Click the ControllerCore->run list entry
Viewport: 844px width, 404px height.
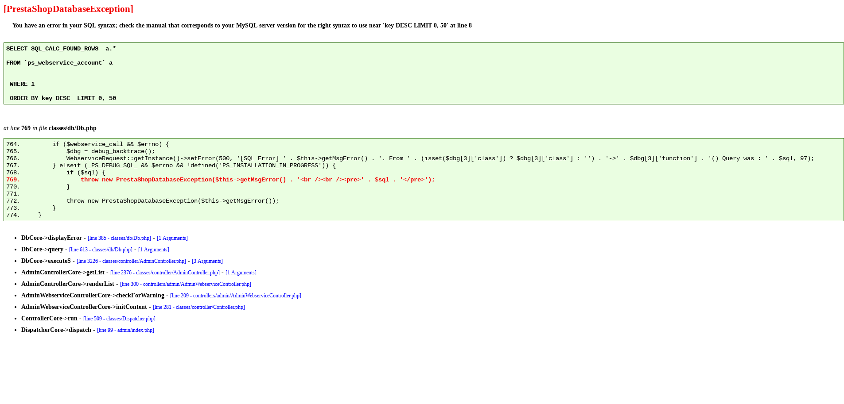(49, 318)
